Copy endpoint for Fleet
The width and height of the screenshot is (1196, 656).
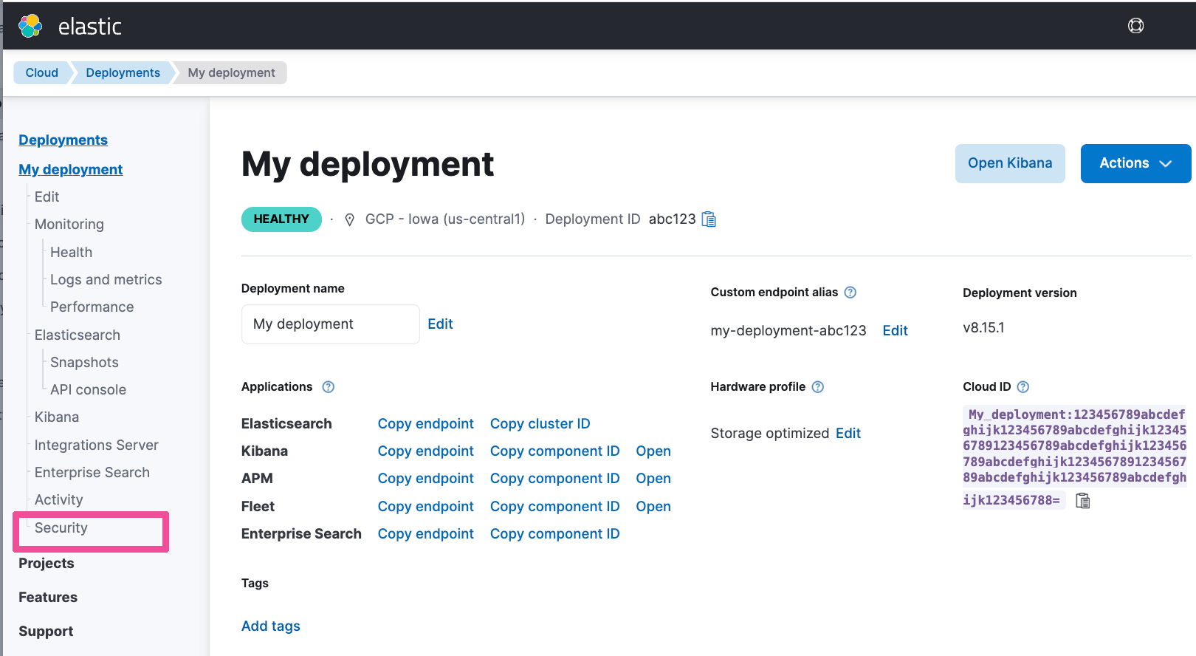[425, 507]
